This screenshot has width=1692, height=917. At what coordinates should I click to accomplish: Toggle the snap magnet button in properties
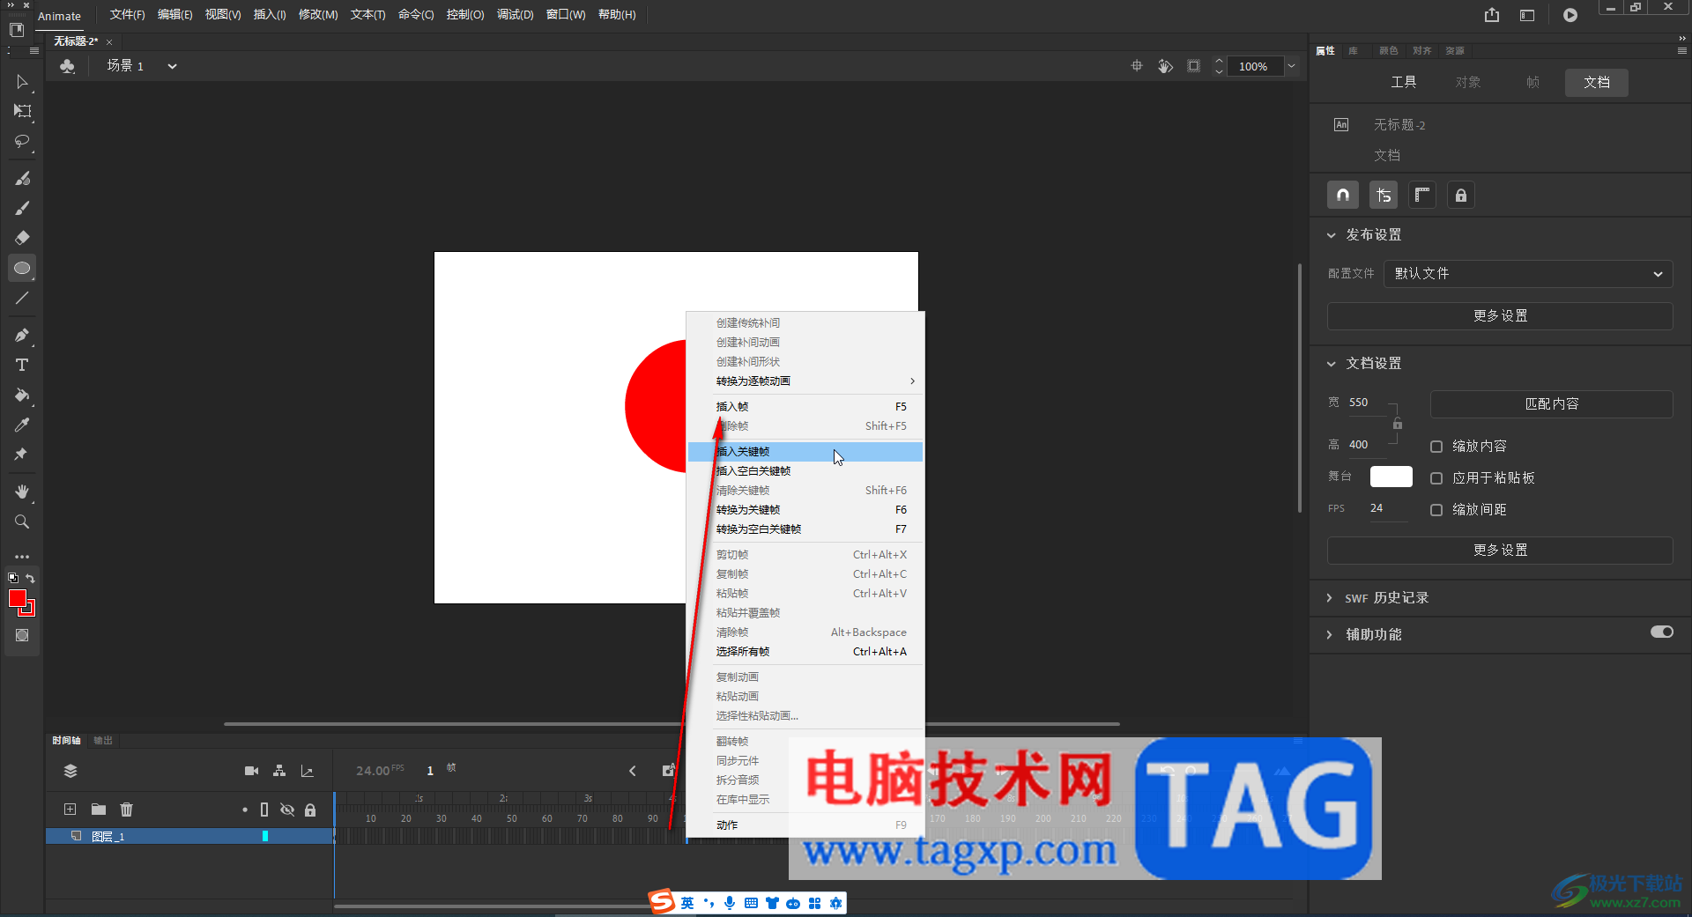coord(1343,196)
